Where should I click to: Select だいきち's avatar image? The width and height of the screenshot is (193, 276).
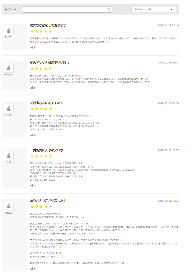point(9,108)
